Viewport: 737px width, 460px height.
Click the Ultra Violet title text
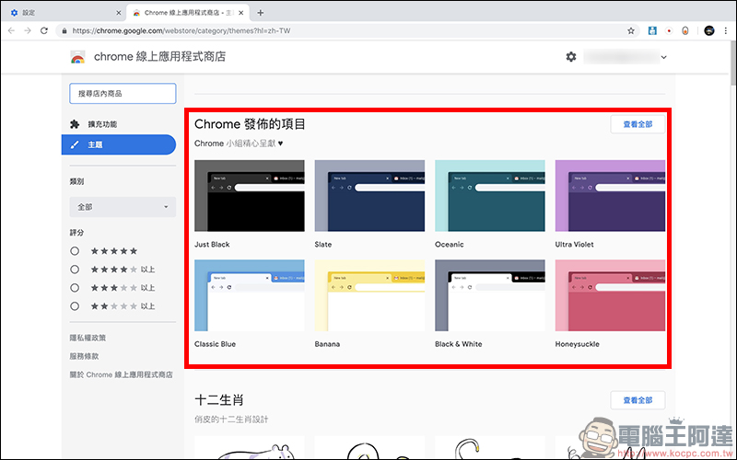pos(574,245)
